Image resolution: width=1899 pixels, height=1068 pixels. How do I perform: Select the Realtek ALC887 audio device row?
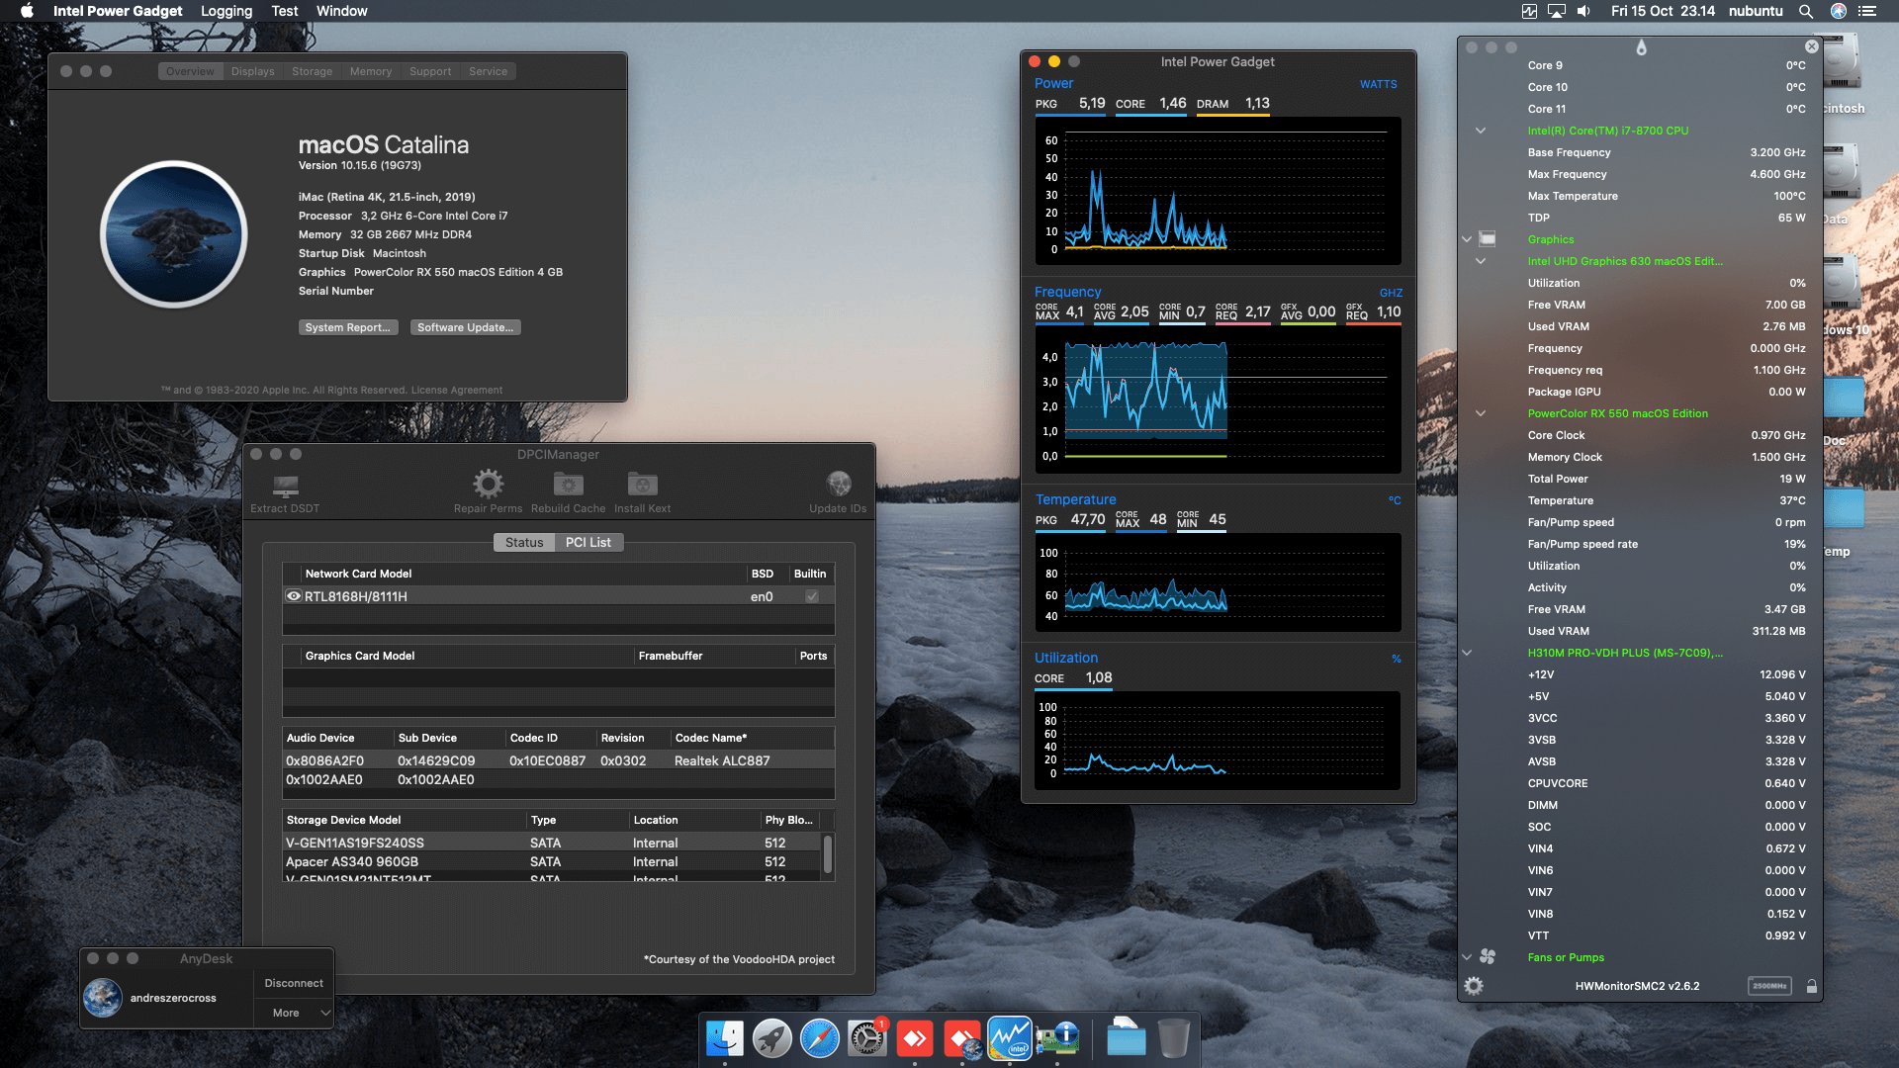[558, 760]
